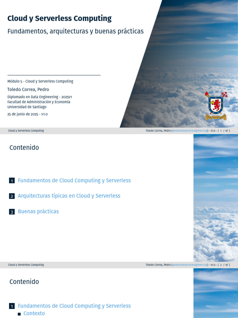Click numbered badge 2 beside Arquitecturas típicas
The image size is (238, 318).
12,196
